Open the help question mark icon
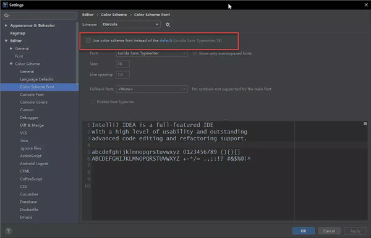This screenshot has height=238, width=371. point(8,231)
